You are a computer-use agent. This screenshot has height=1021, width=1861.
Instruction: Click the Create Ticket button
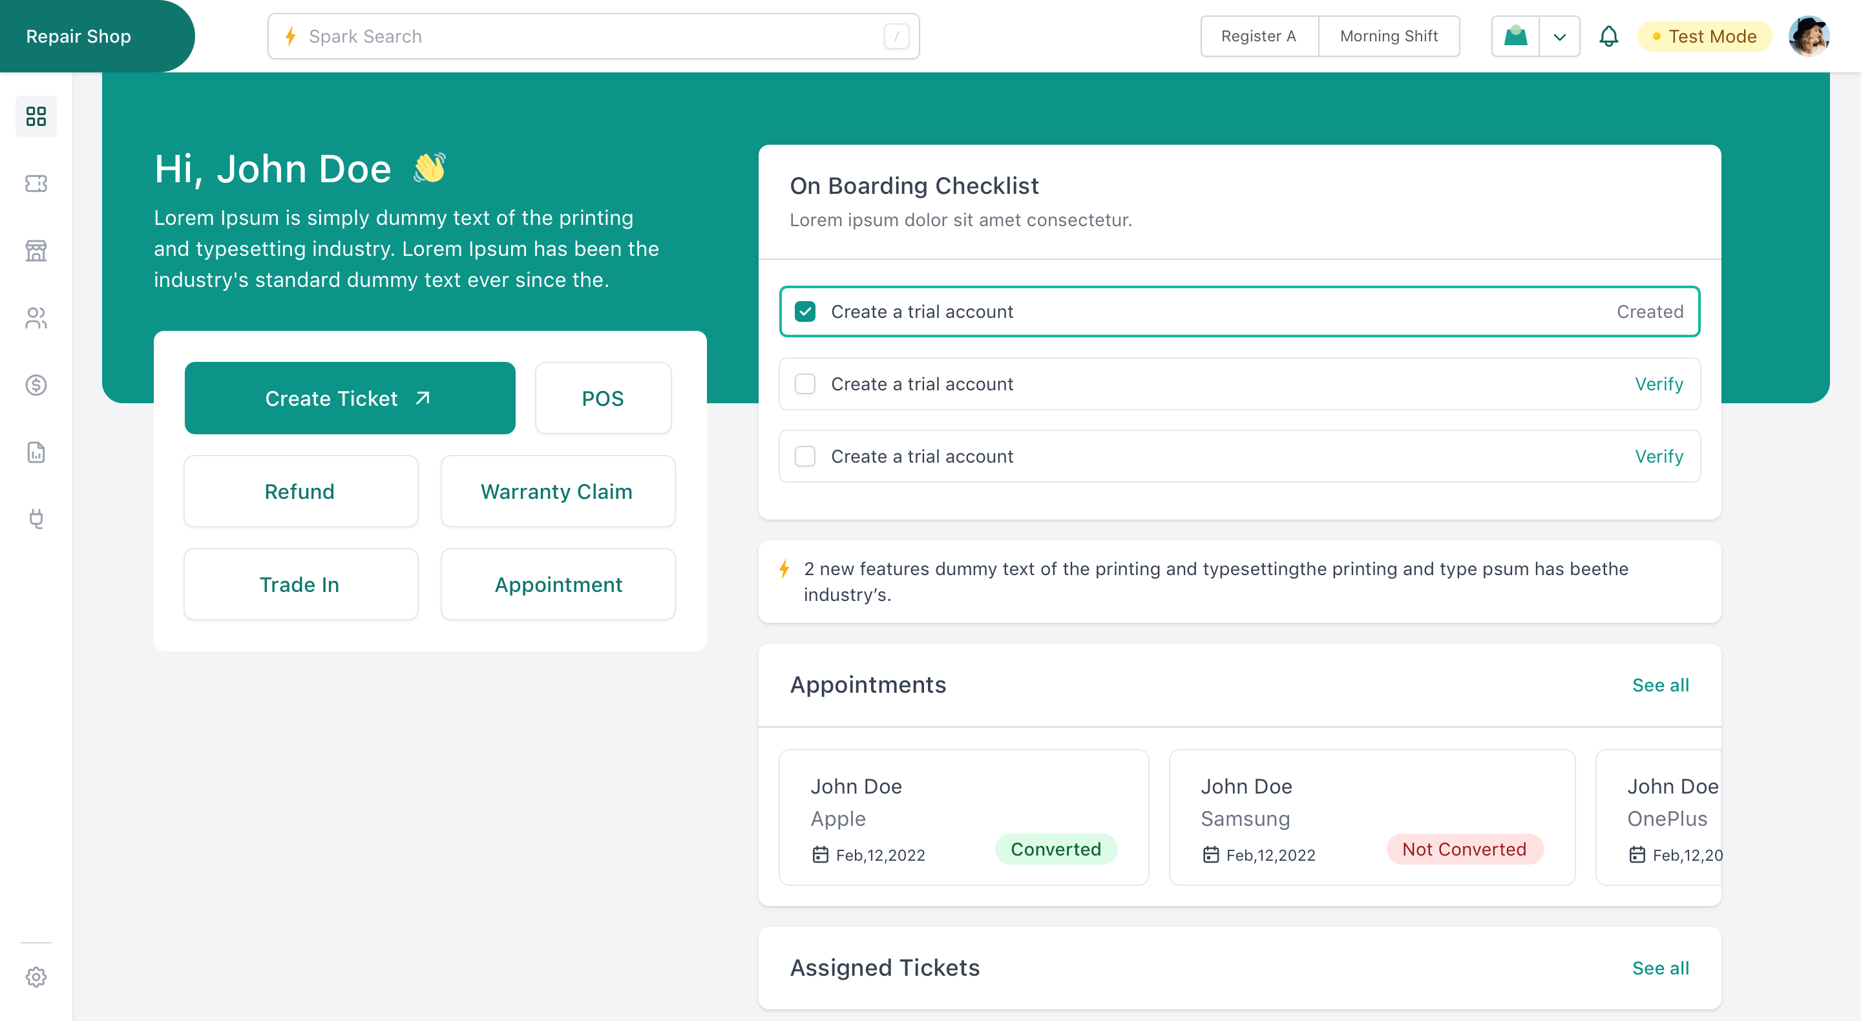click(350, 398)
